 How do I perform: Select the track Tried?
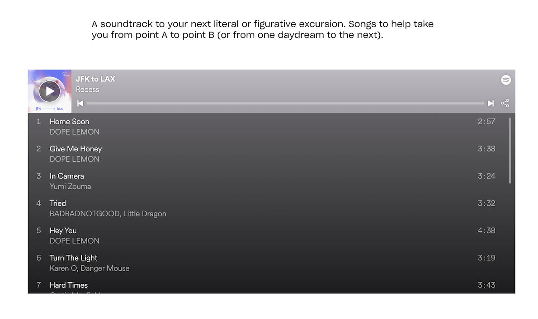tap(58, 203)
